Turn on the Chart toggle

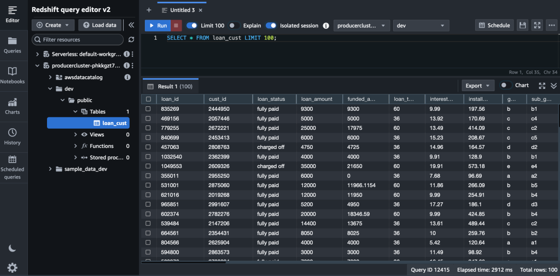[506, 86]
